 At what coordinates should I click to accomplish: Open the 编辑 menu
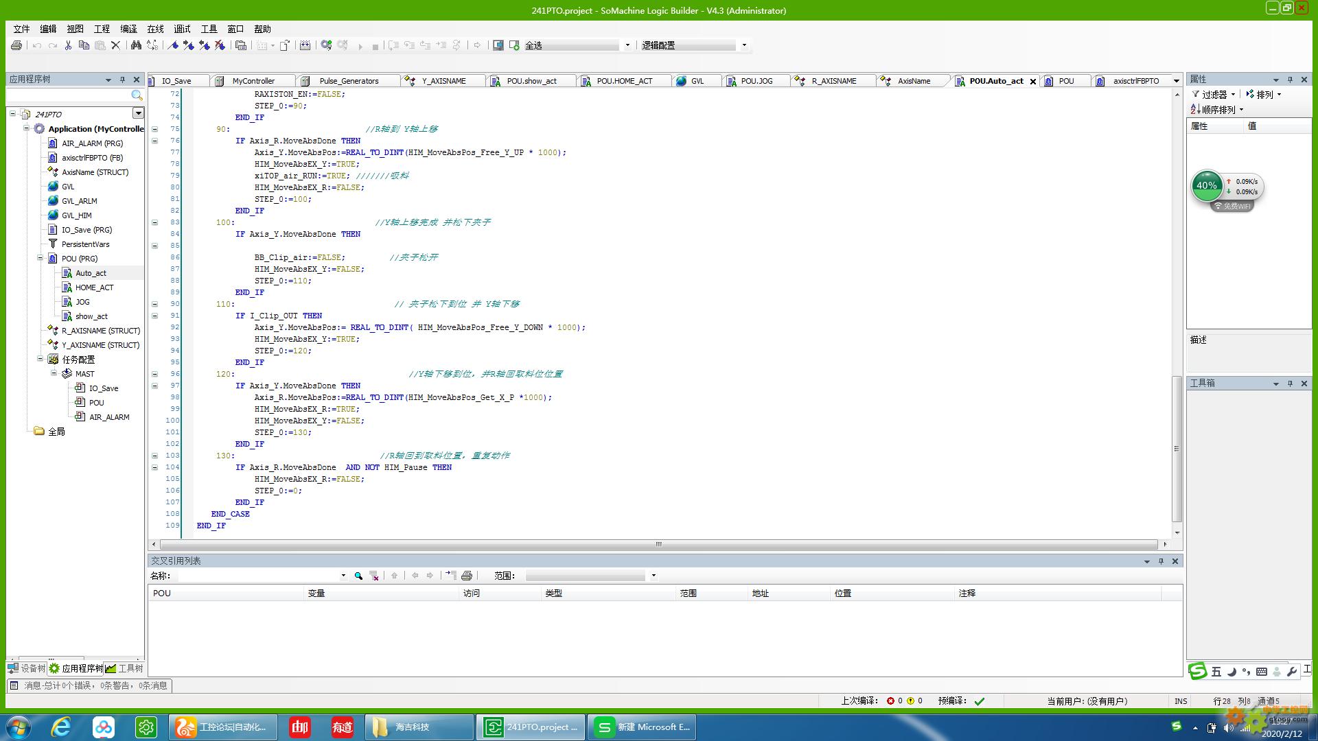click(48, 29)
